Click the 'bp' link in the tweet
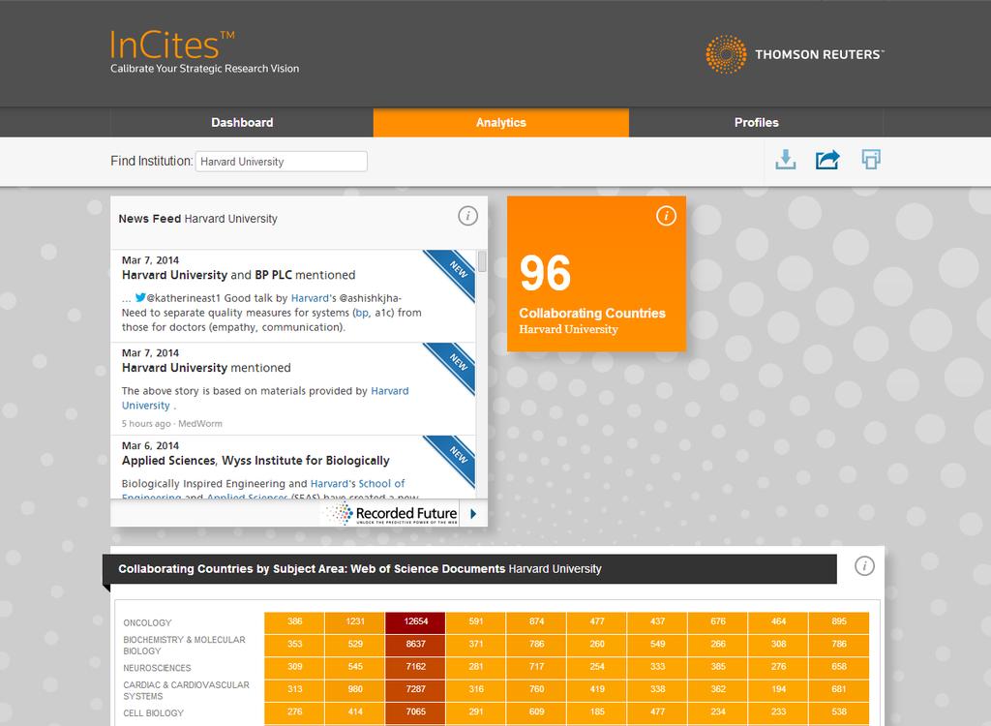 [x=362, y=313]
